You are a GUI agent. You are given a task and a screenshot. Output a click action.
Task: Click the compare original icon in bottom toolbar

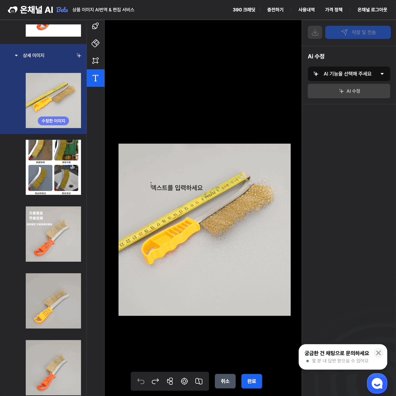pyautogui.click(x=199, y=381)
